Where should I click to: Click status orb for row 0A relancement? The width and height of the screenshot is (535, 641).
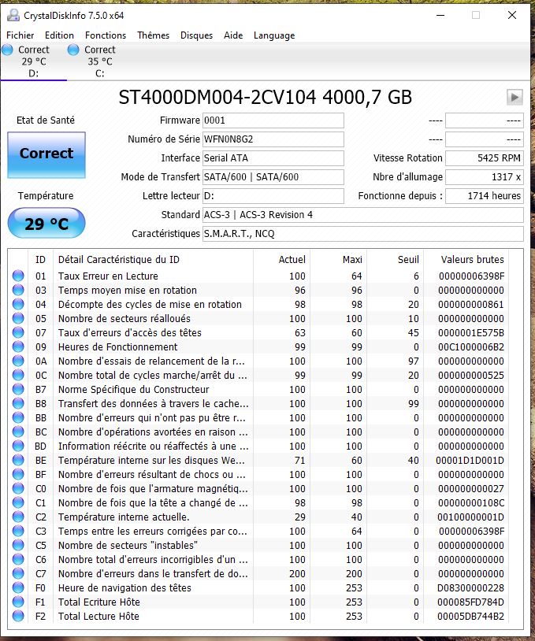pos(18,361)
